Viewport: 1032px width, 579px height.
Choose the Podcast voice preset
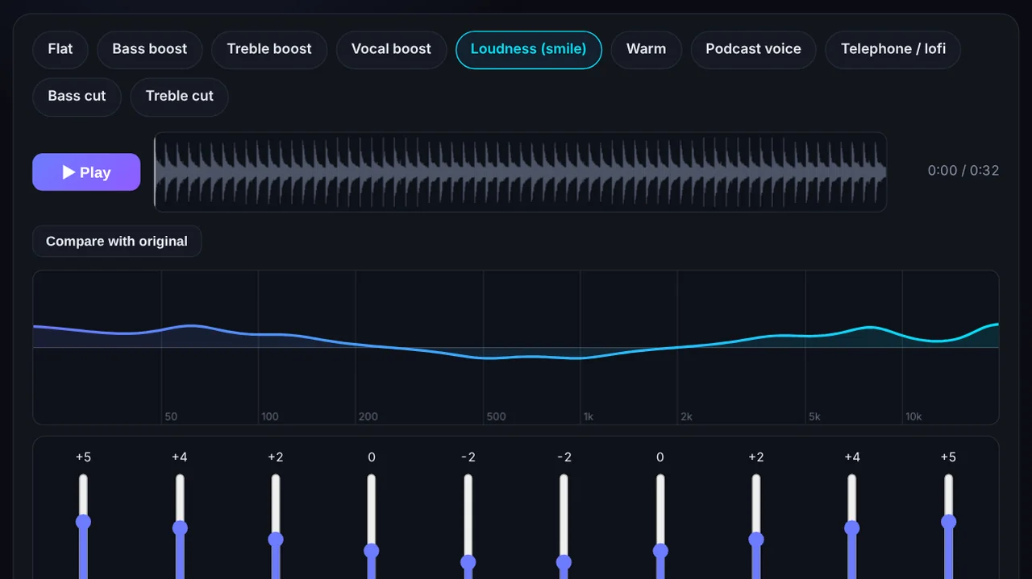(x=753, y=49)
